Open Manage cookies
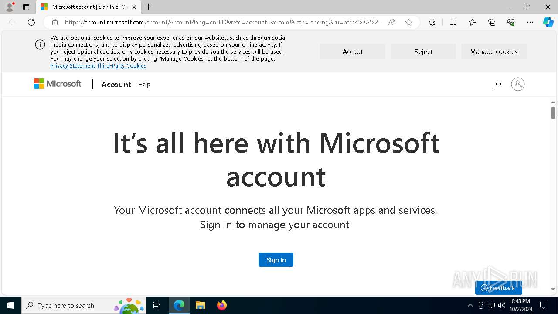 point(494,51)
